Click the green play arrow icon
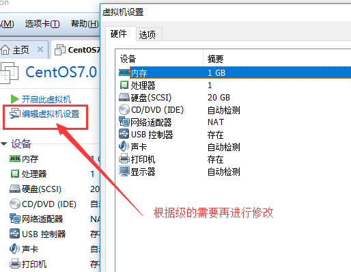Screen dimensions: 351x272 [x=15, y=99]
